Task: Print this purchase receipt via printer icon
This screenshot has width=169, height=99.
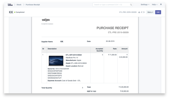Action: (139, 12)
